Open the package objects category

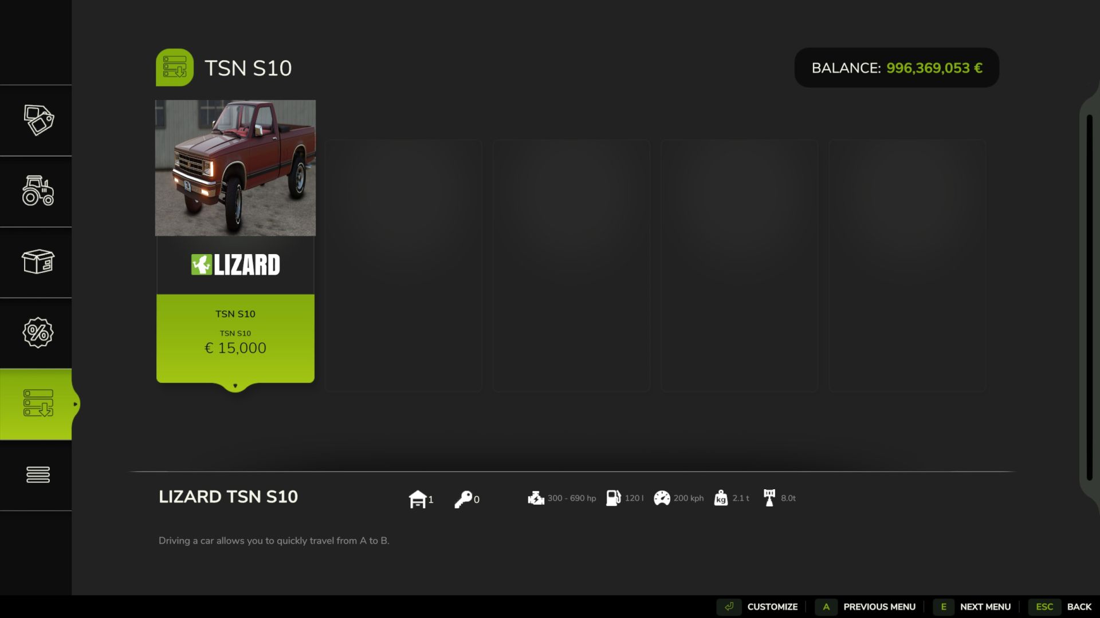38,262
